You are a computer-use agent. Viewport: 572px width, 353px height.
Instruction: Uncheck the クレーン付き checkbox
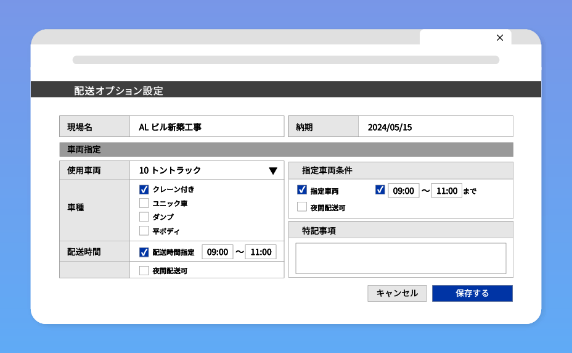pyautogui.click(x=144, y=189)
